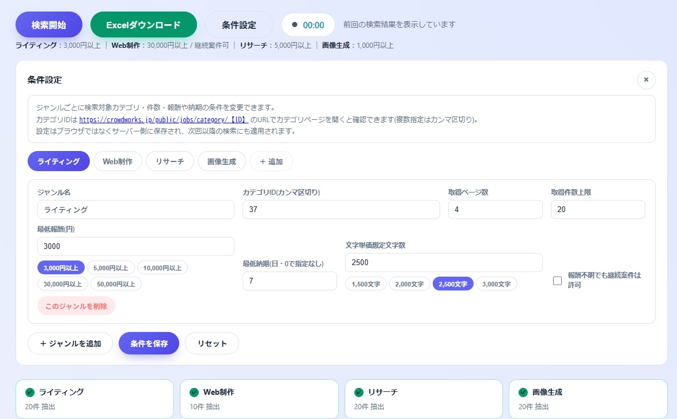
Task: Save settings with 条件を保存
Action: [x=149, y=343]
